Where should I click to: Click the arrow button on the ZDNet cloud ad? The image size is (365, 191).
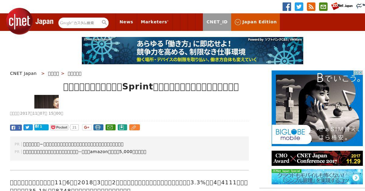(355, 178)
